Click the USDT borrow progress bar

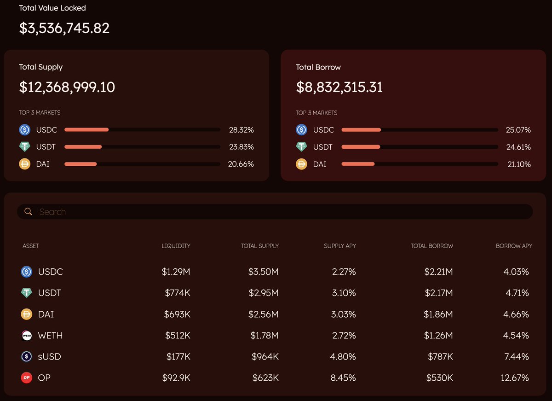[x=420, y=147]
